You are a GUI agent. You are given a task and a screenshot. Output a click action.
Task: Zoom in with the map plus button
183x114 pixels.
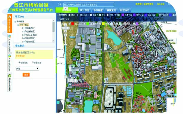(x=65, y=35)
